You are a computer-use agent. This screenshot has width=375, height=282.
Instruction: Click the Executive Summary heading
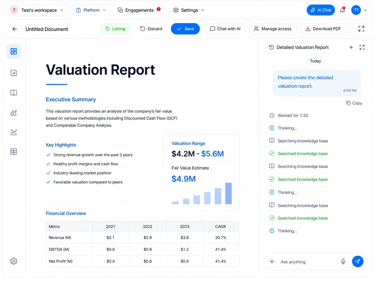71,100
